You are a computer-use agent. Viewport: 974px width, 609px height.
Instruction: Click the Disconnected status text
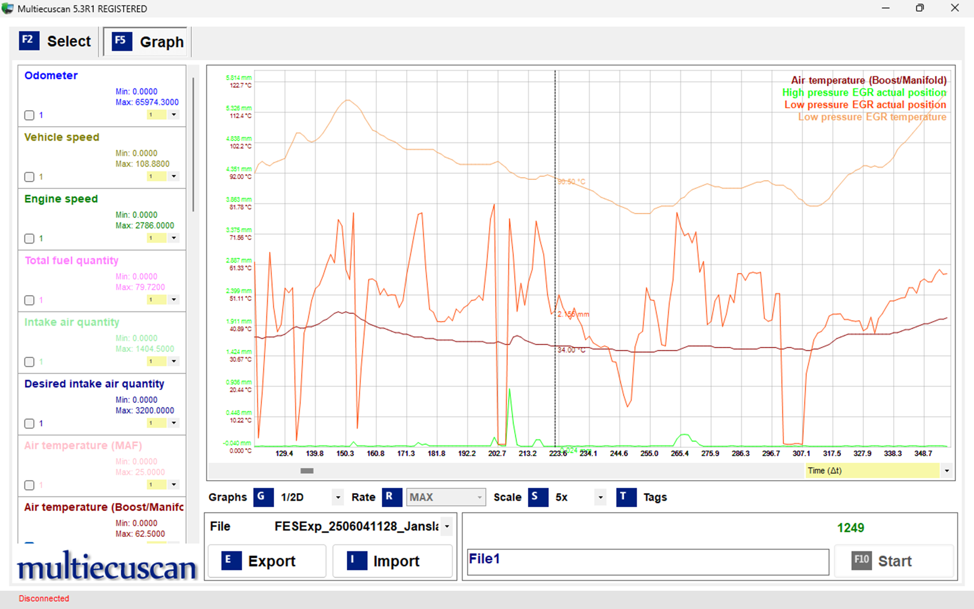coord(44,598)
